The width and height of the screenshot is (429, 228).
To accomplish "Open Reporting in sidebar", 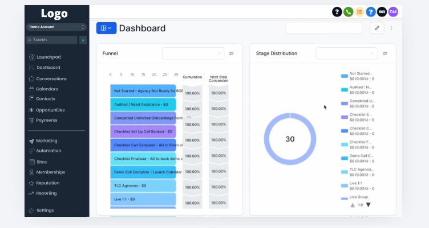I will tap(43, 193).
